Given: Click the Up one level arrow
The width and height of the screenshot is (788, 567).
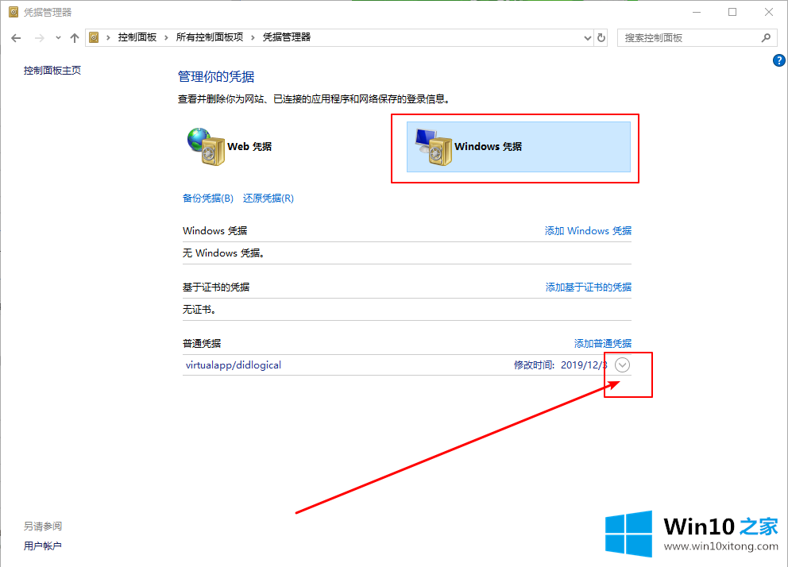Looking at the screenshot, I should (75, 37).
